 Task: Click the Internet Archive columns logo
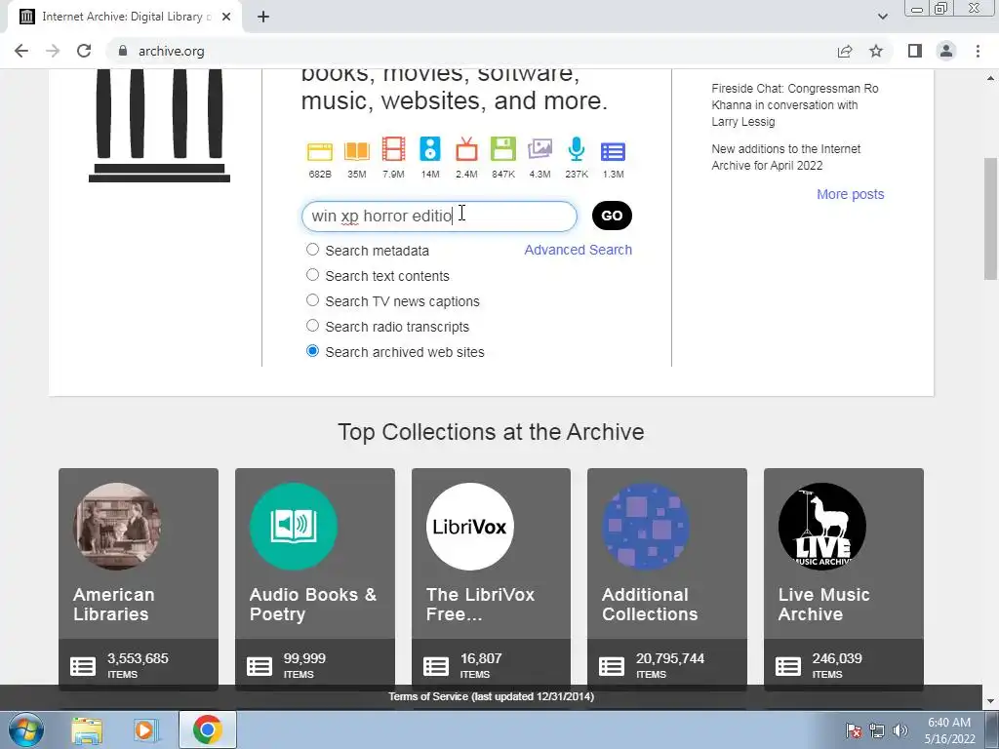coord(159,126)
